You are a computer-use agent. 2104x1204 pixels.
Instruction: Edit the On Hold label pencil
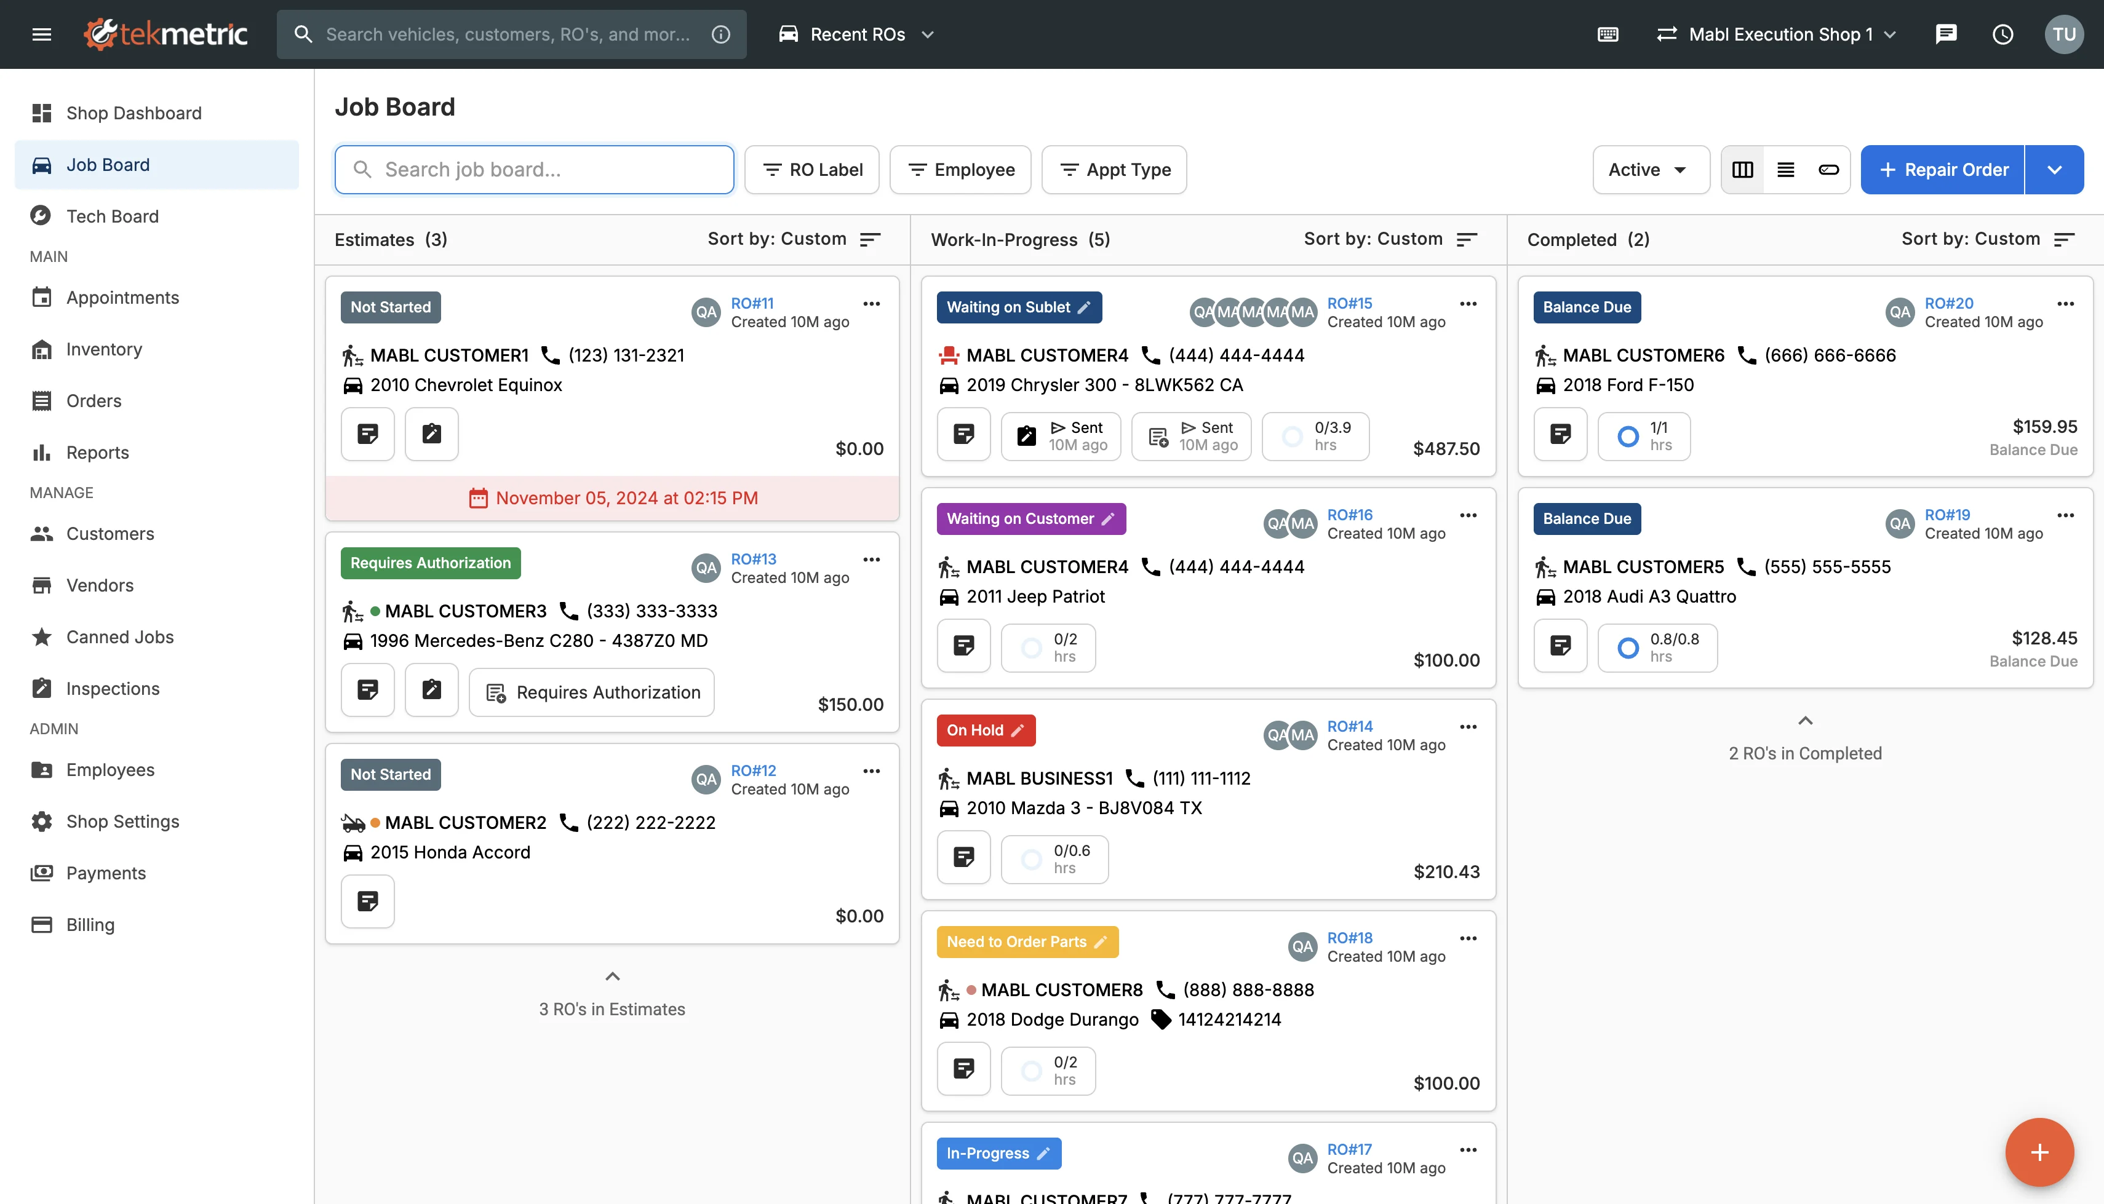coord(1018,730)
